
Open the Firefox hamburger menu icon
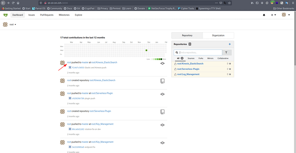point(293,3)
